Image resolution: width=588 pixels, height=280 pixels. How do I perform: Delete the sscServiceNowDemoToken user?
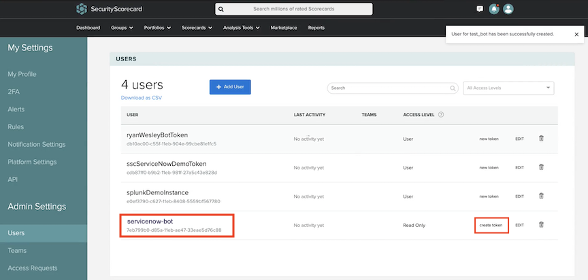tap(541, 167)
